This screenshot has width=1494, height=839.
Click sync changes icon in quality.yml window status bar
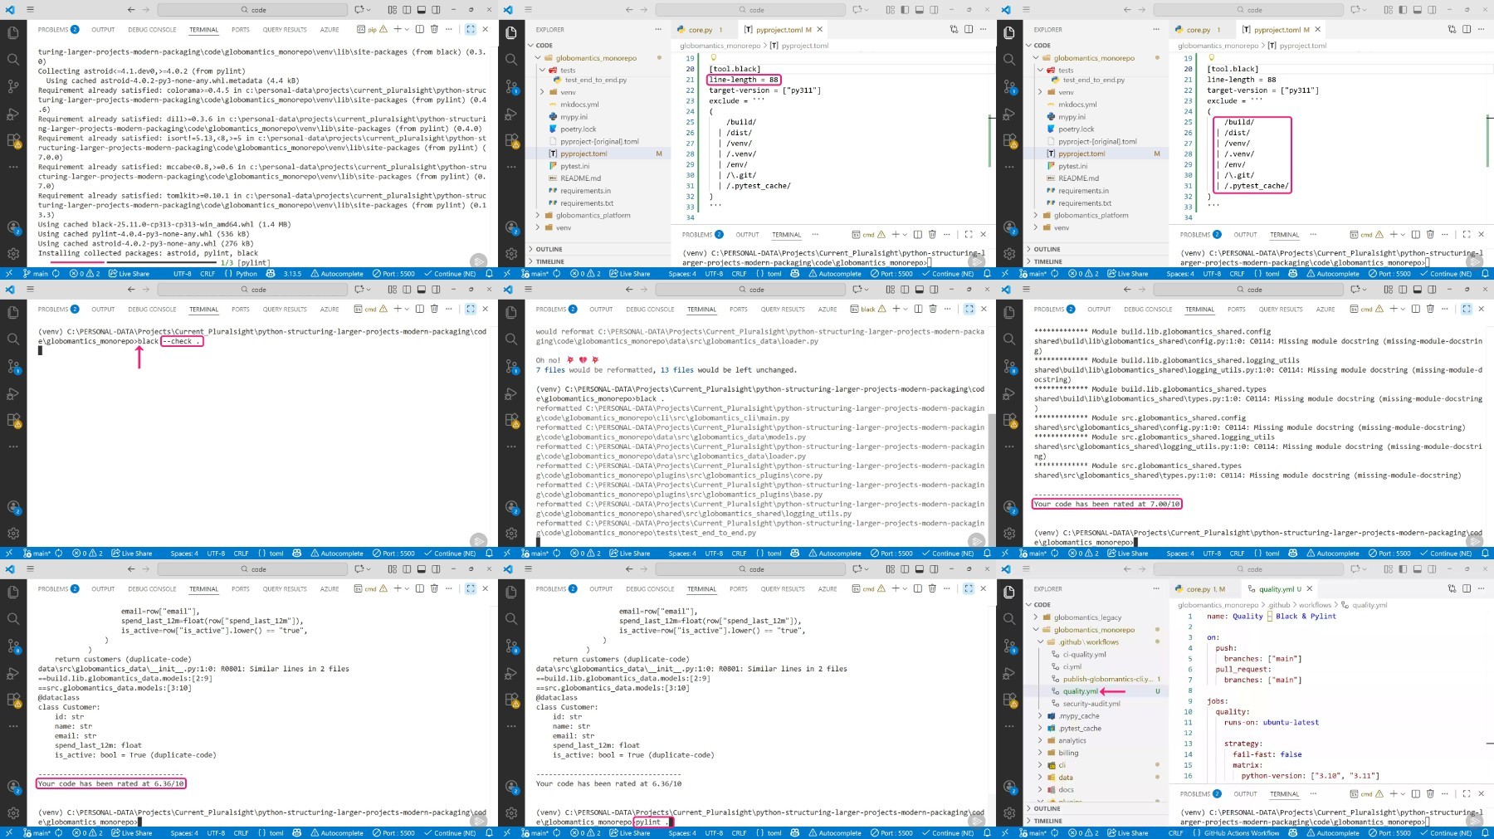pos(1055,832)
